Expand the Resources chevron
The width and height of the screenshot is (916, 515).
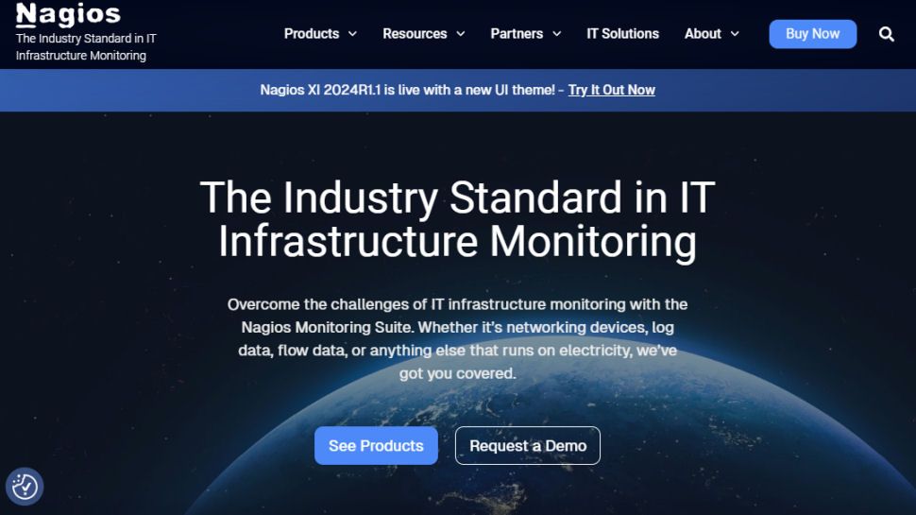pos(460,34)
